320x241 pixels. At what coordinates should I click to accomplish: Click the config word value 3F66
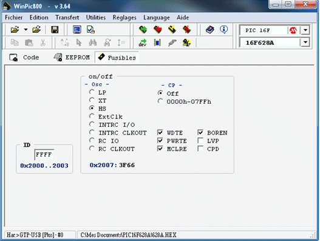click(x=127, y=165)
